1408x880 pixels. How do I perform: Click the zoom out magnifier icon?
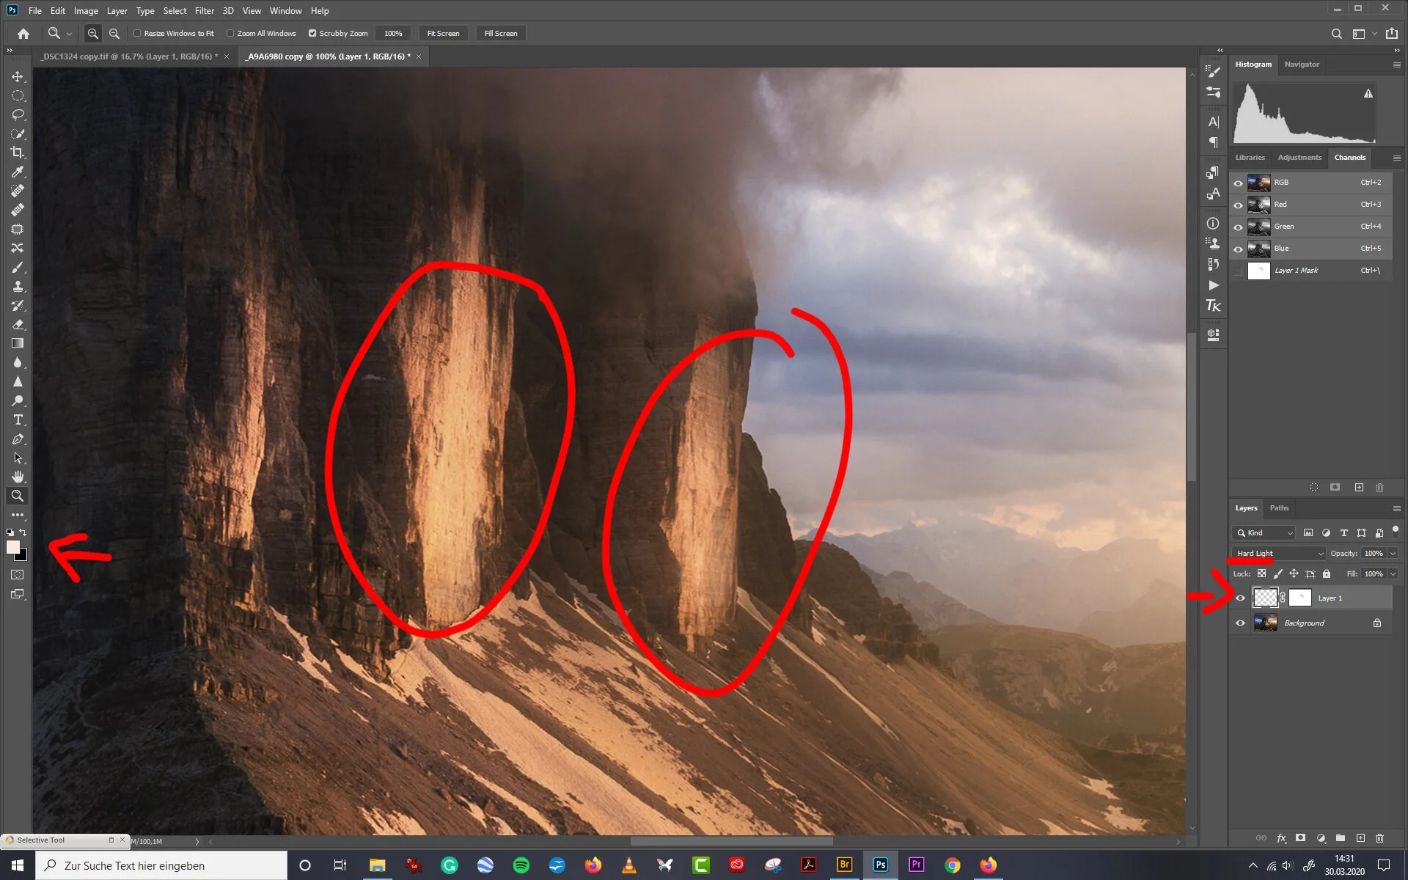[114, 33]
